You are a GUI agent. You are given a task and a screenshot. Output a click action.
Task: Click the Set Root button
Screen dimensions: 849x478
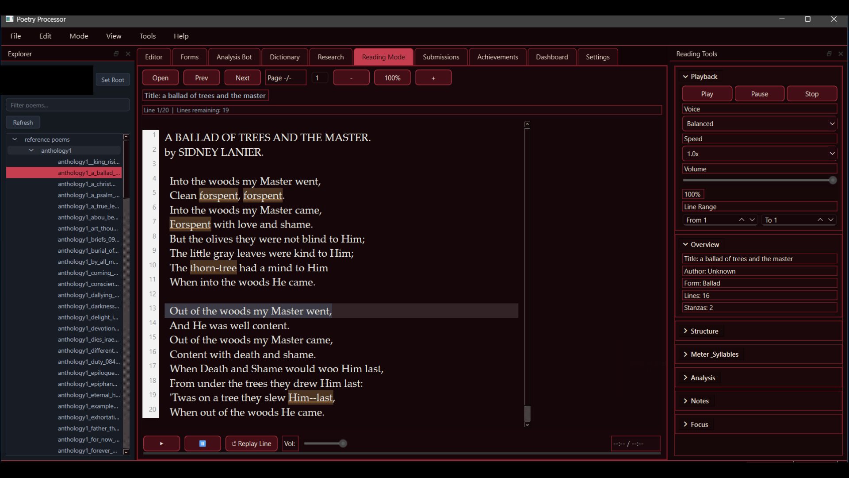[x=112, y=80]
